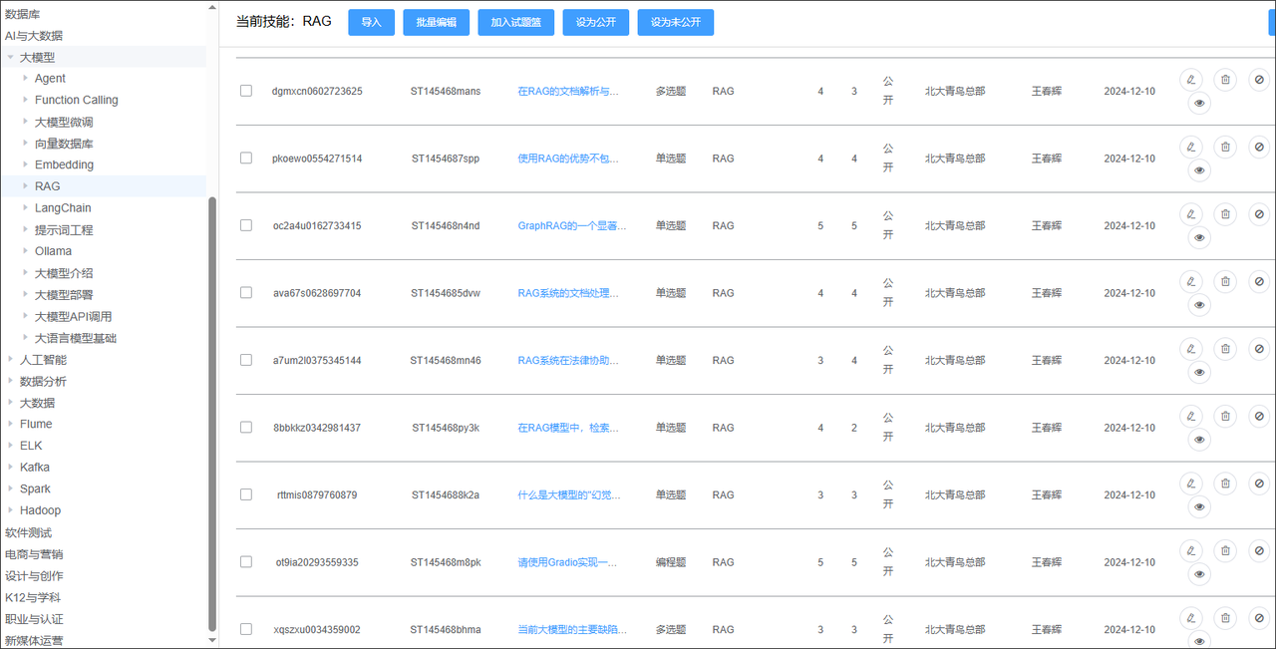Image resolution: width=1276 pixels, height=649 pixels.
Task: Check the box for row a7um2l0375345144
Action: [x=246, y=360]
